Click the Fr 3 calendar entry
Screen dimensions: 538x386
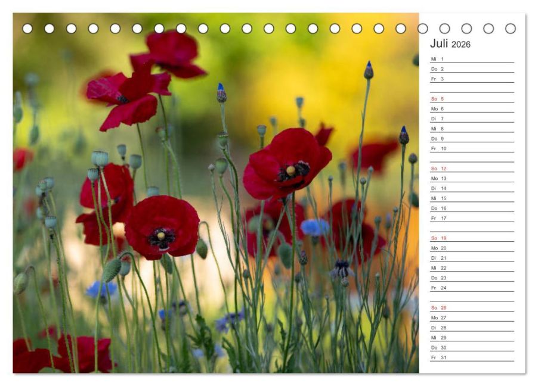coord(472,79)
